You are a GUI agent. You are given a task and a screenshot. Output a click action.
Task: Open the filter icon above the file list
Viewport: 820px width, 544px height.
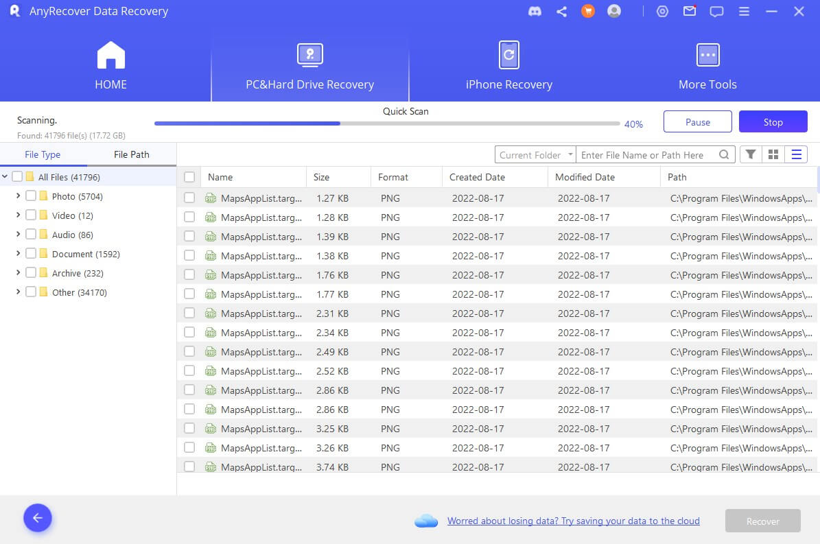[750, 154]
